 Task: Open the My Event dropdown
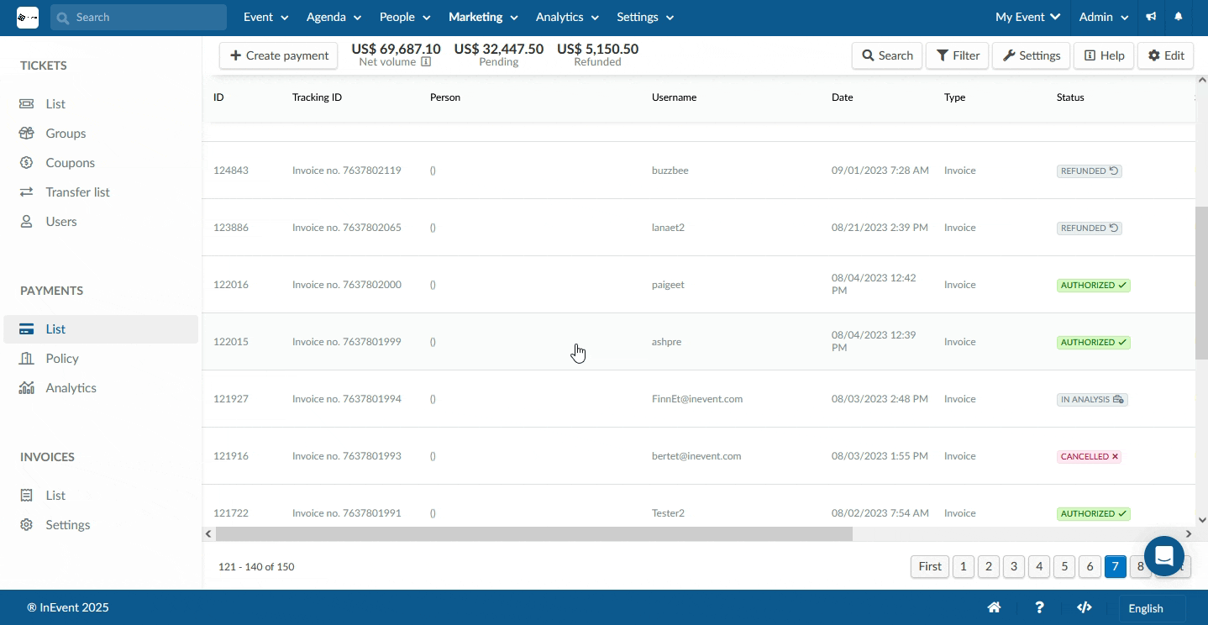pyautogui.click(x=1027, y=17)
